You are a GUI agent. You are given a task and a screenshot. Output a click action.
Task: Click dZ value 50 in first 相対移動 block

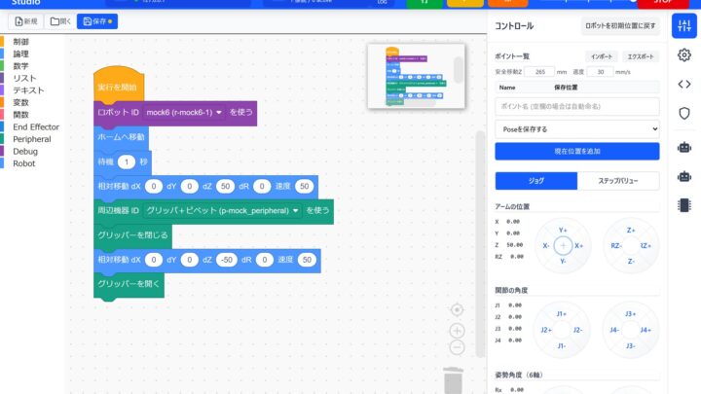[225, 186]
